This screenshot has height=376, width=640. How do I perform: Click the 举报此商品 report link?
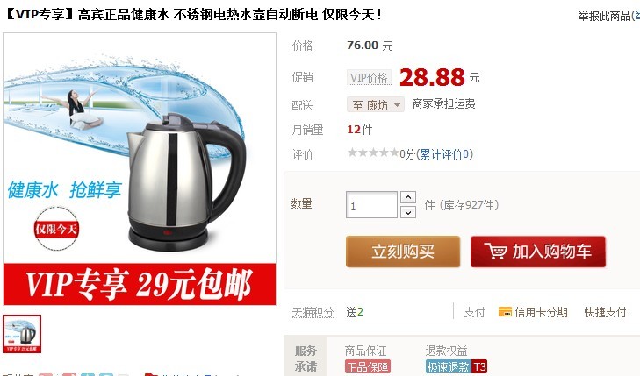604,16
